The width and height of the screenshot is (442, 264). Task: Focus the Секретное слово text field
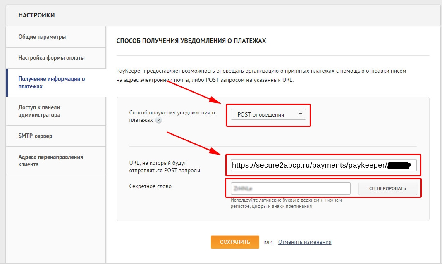(x=291, y=188)
